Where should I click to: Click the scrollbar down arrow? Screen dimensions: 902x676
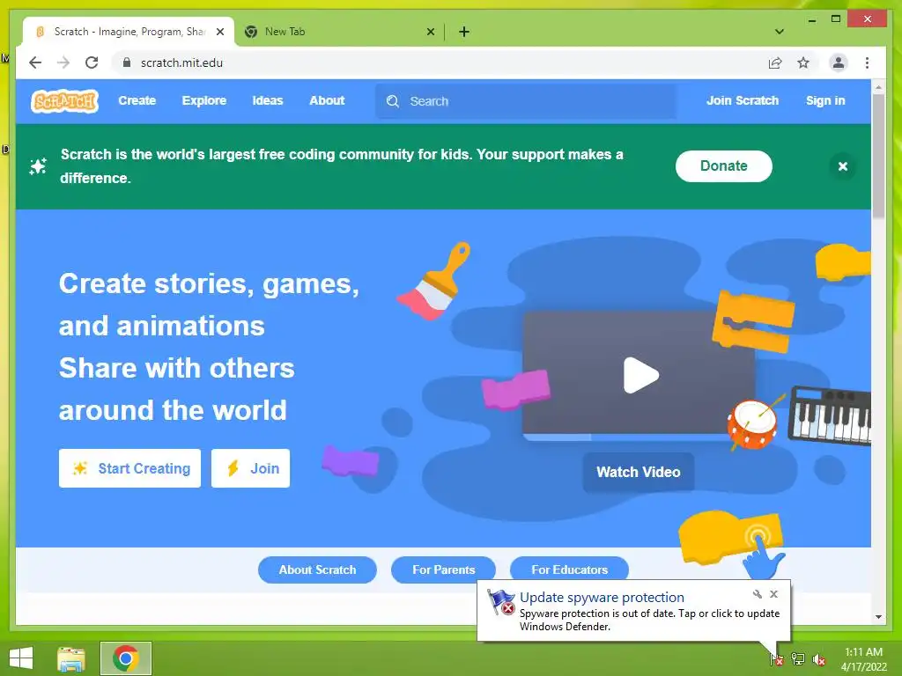point(878,617)
